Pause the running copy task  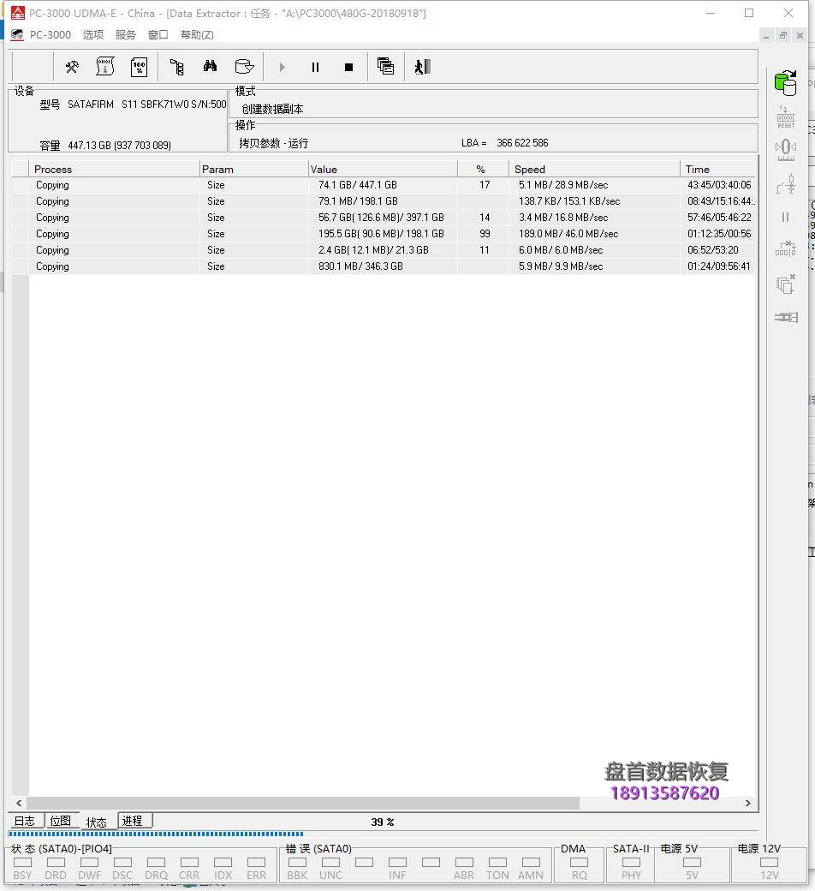click(x=315, y=67)
